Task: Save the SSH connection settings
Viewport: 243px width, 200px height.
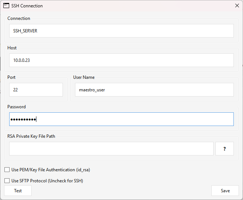Action: pyautogui.click(x=225, y=191)
